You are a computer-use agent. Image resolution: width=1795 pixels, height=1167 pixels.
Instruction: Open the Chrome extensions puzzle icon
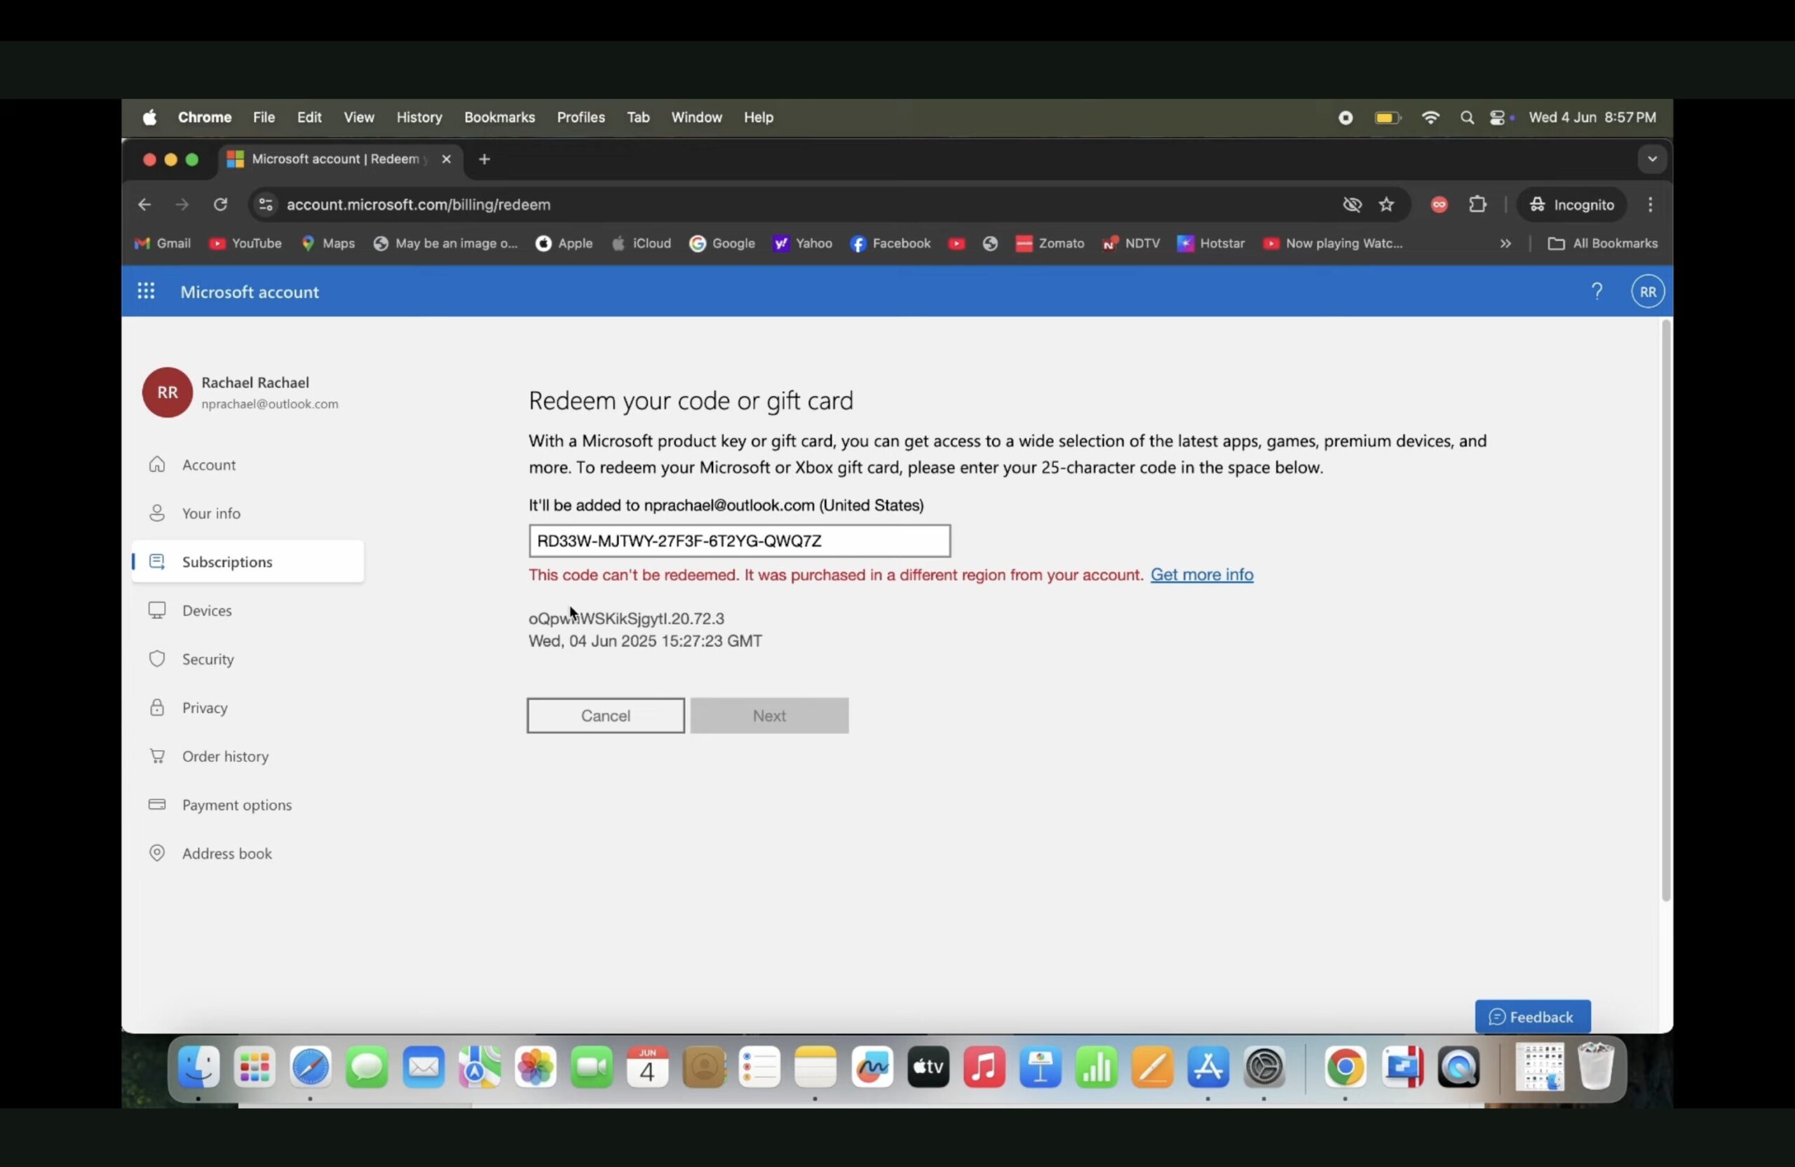[x=1477, y=205]
